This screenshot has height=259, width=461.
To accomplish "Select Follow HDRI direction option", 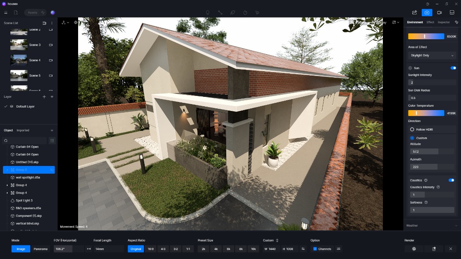I will 412,129.
